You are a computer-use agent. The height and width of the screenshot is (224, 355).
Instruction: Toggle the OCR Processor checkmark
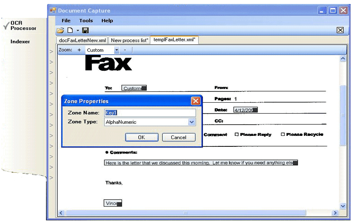pyautogui.click(x=5, y=25)
